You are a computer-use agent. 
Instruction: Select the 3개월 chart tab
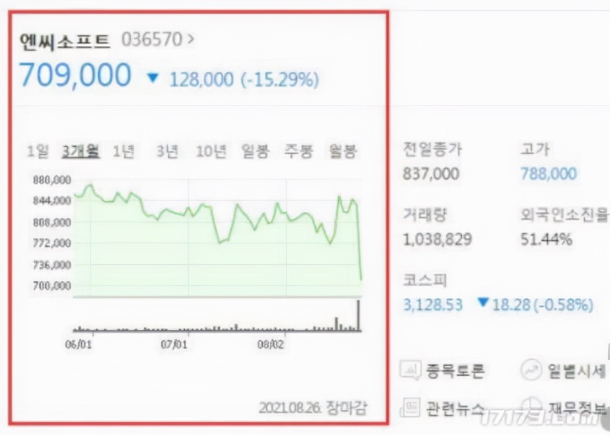(x=81, y=151)
